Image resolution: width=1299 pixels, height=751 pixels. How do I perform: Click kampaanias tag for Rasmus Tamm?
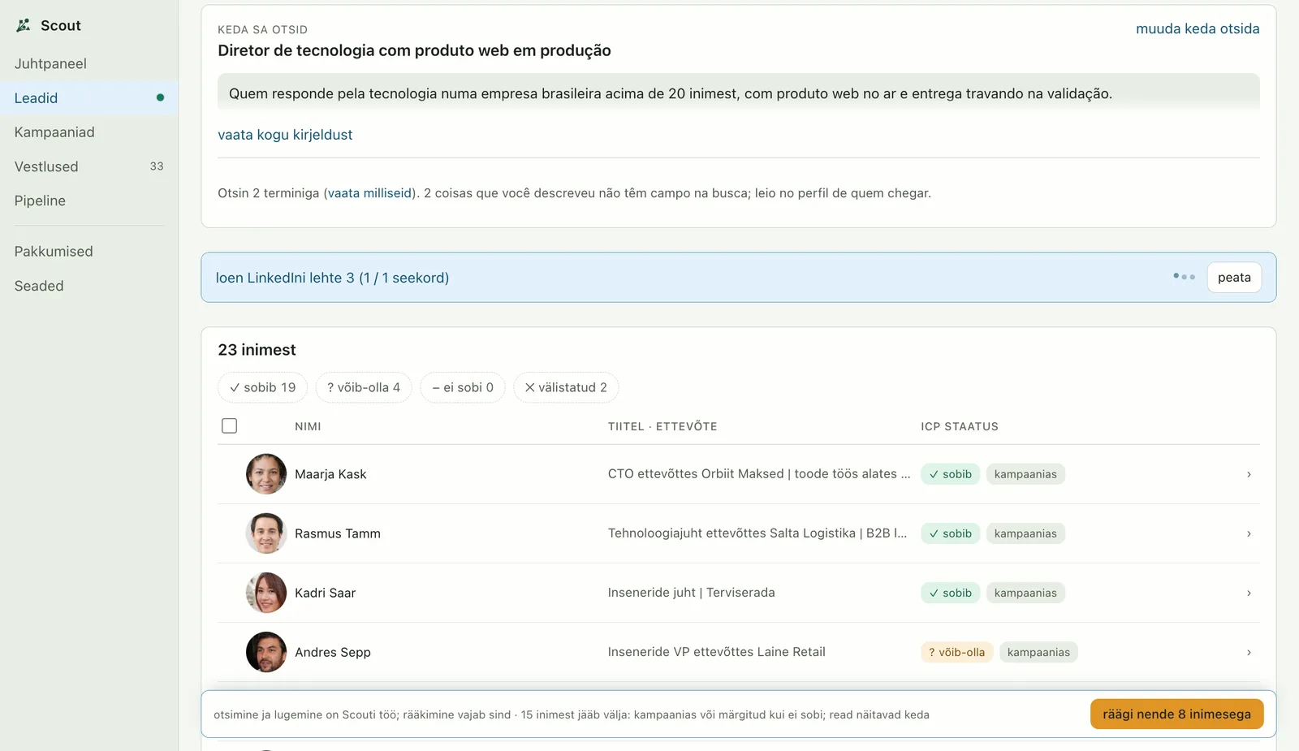coord(1025,533)
